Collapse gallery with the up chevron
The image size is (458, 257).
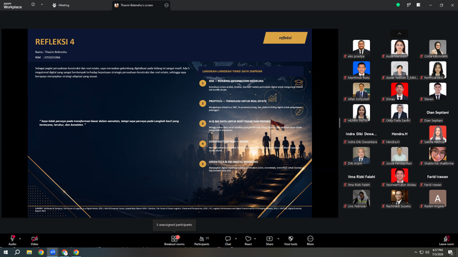point(399,34)
